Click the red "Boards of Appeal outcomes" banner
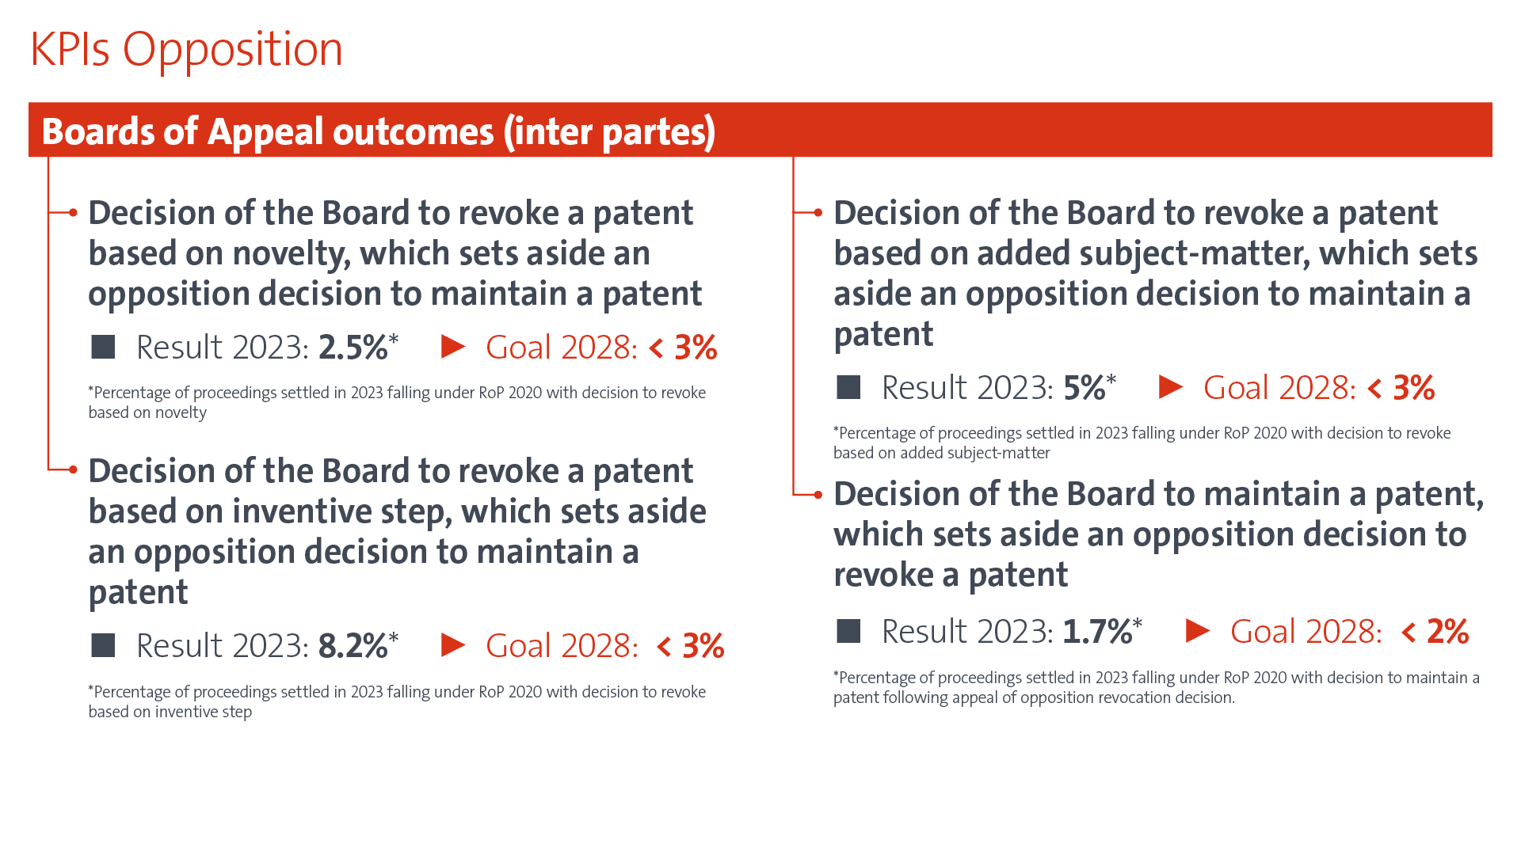 [760, 130]
